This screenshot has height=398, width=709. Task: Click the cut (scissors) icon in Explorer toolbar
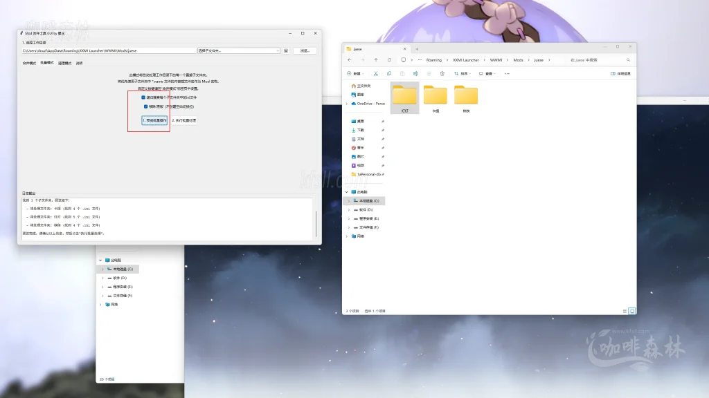click(x=375, y=73)
